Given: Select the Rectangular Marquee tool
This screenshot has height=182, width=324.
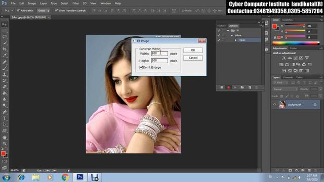Looking at the screenshot, I should point(5,30).
